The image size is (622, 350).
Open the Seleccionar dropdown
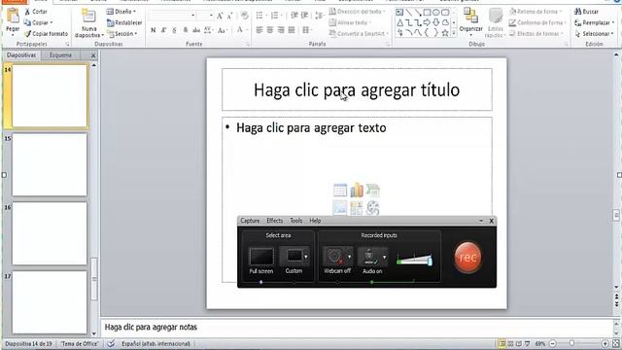tap(594, 34)
